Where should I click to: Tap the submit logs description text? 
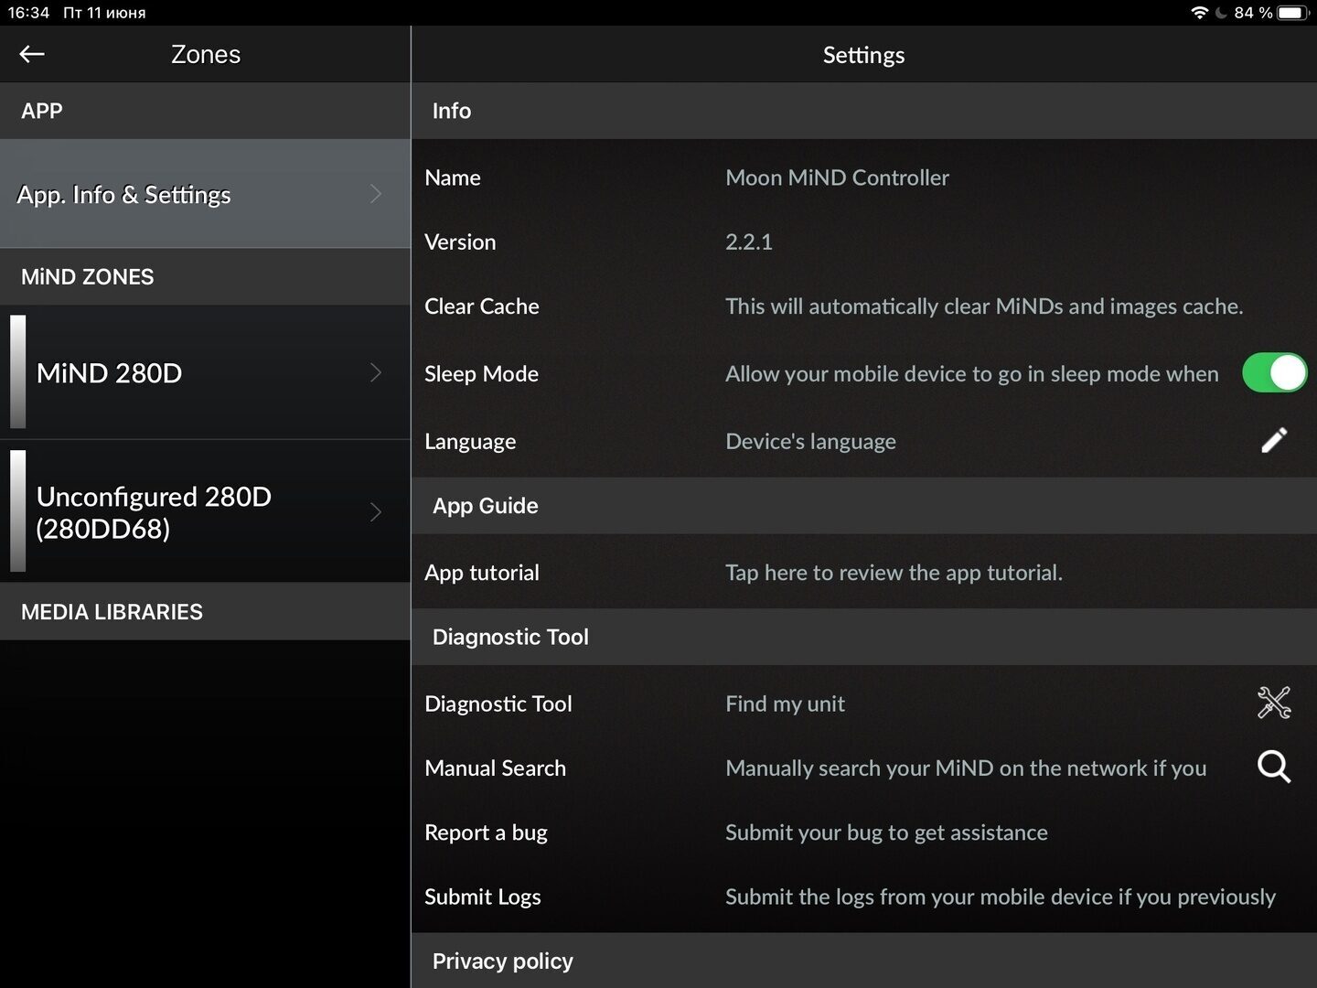coord(1001,897)
